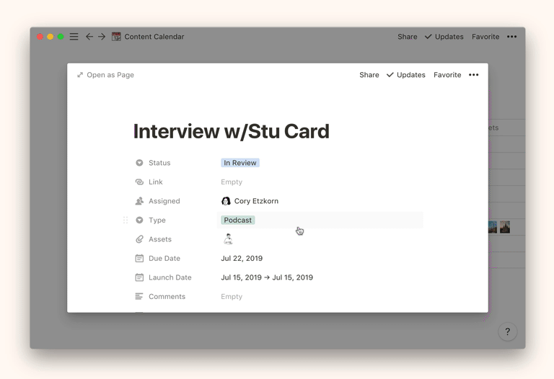This screenshot has width=554, height=379.
Task: Open the window's top-right three-dot menu
Action: (x=511, y=37)
